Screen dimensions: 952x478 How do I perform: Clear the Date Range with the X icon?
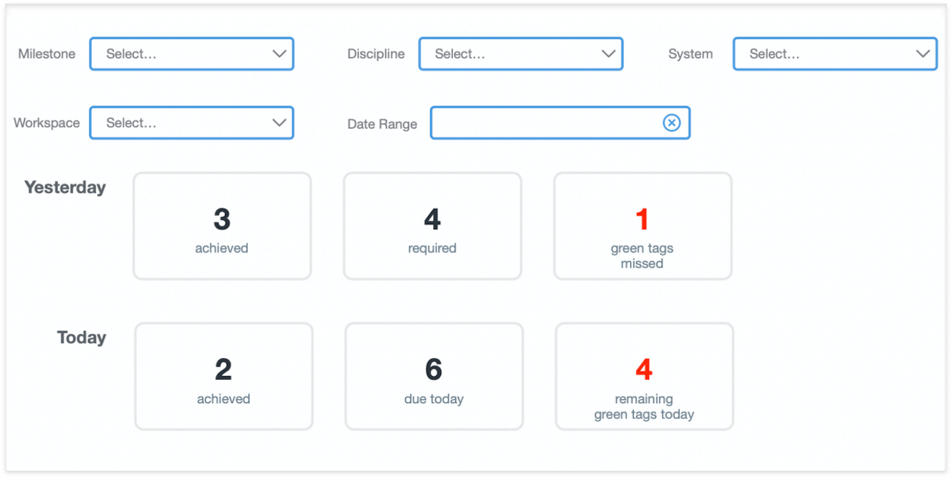(x=671, y=123)
